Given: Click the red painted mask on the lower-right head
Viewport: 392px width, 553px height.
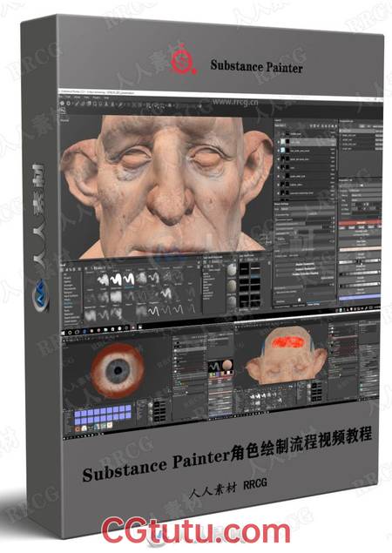Looking at the screenshot, I should click(x=287, y=341).
